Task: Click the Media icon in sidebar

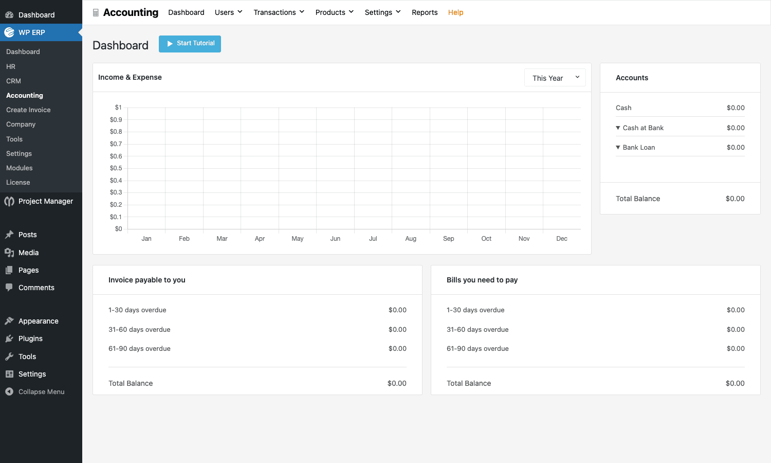Action: [x=9, y=253]
